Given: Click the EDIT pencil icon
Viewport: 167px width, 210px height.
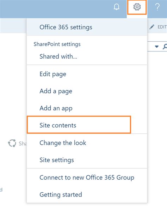Looking at the screenshot, I should click(x=152, y=27).
